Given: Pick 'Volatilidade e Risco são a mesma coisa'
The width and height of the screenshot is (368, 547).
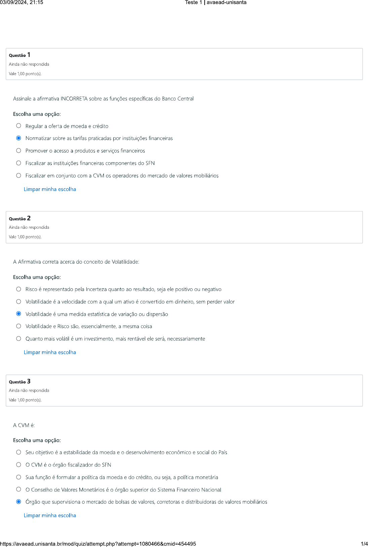Looking at the screenshot, I should click(x=19, y=326).
